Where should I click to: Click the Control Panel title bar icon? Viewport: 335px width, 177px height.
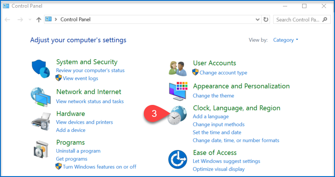(x=6, y=6)
